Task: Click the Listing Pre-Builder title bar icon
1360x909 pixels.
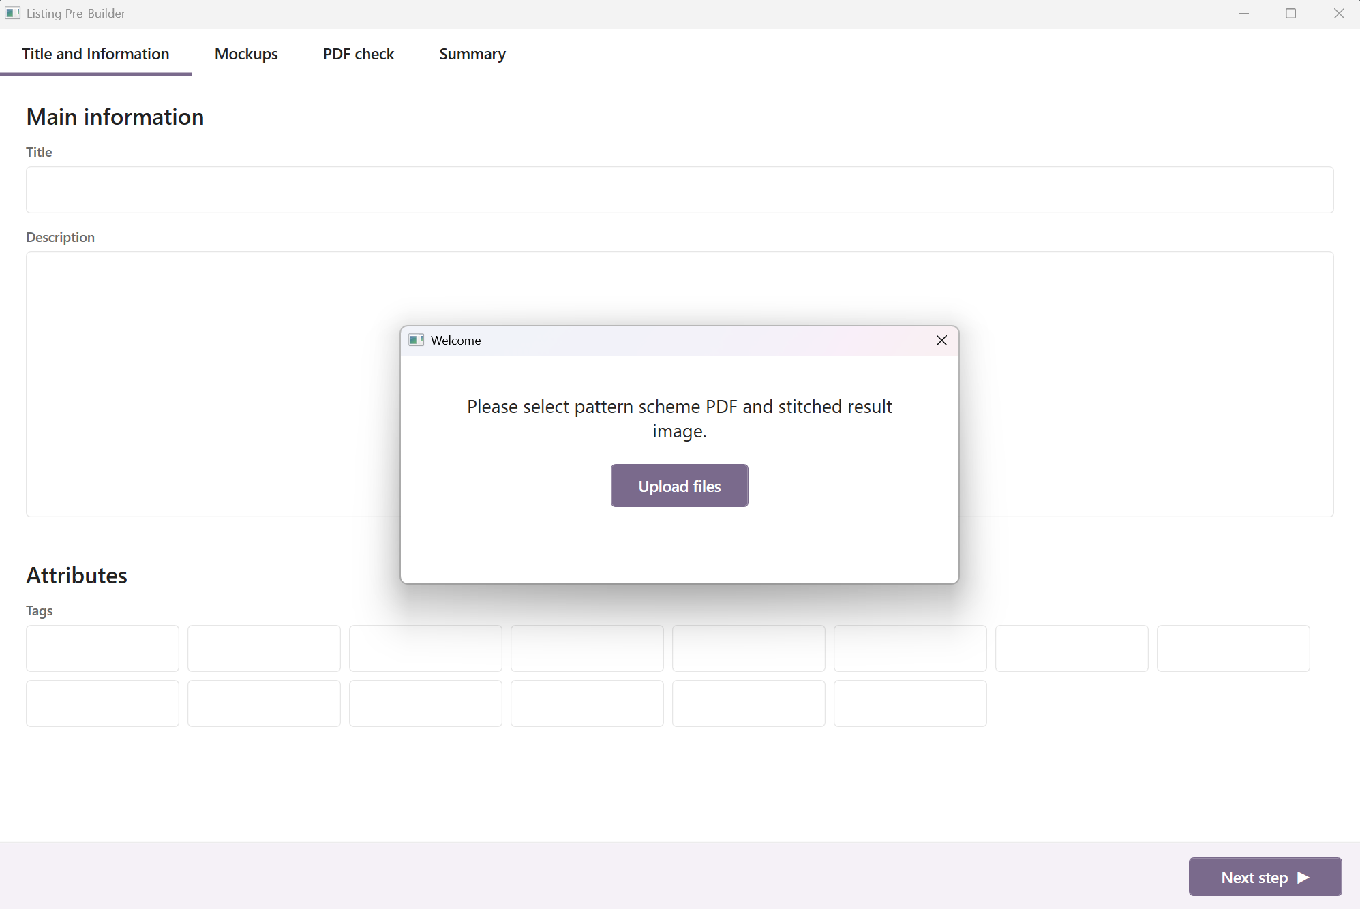Action: [12, 13]
